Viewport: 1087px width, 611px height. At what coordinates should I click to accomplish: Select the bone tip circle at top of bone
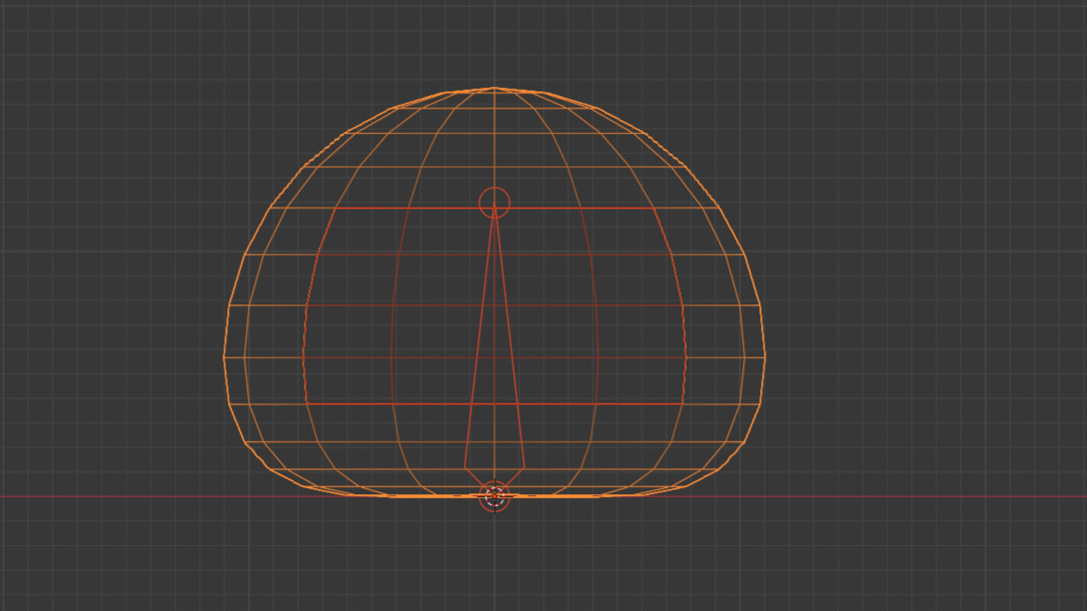pos(495,202)
